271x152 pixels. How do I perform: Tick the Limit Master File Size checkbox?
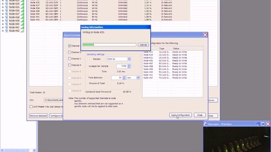31,107
